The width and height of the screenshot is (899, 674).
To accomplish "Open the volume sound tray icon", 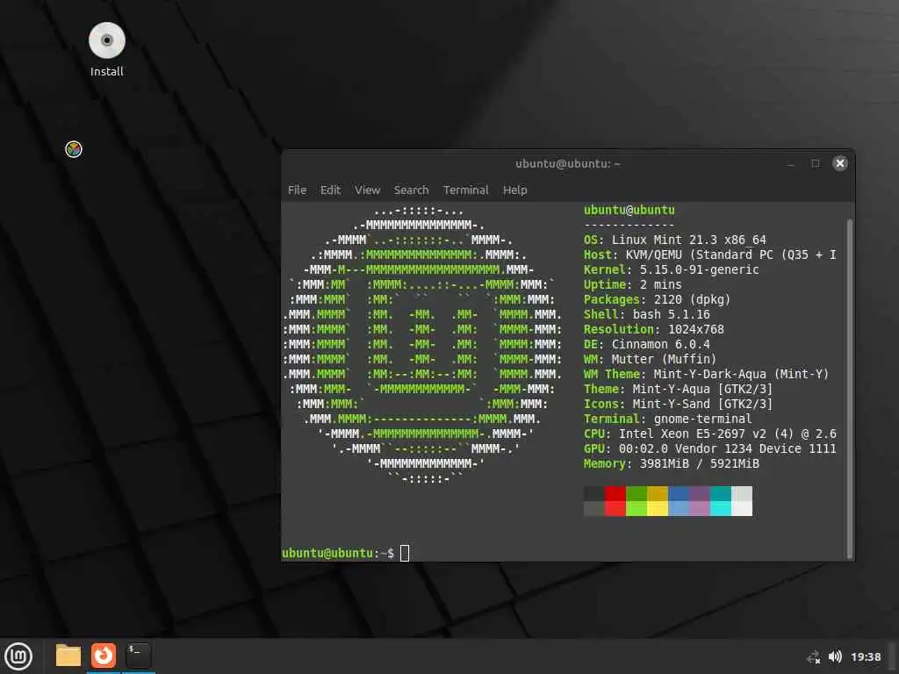I will tap(835, 656).
